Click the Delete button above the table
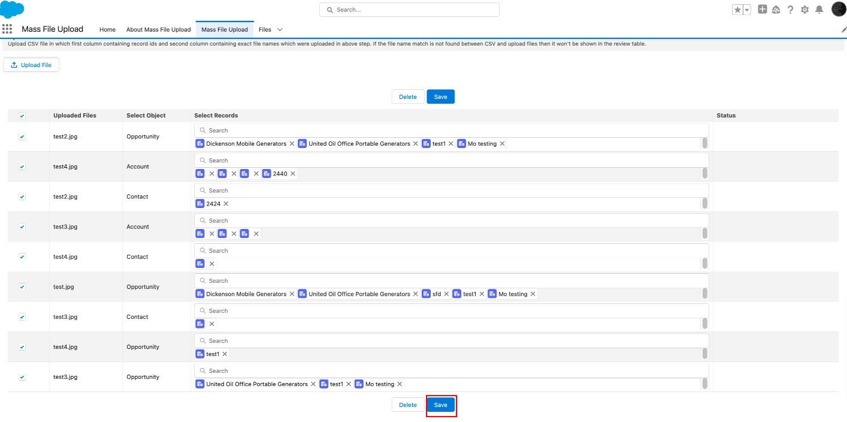This screenshot has height=422, width=847. click(x=408, y=97)
